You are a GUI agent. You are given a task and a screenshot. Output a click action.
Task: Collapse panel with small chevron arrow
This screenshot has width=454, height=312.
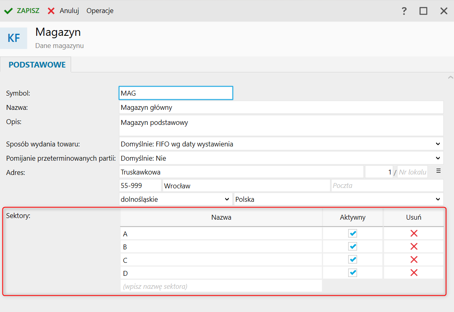[x=450, y=77]
